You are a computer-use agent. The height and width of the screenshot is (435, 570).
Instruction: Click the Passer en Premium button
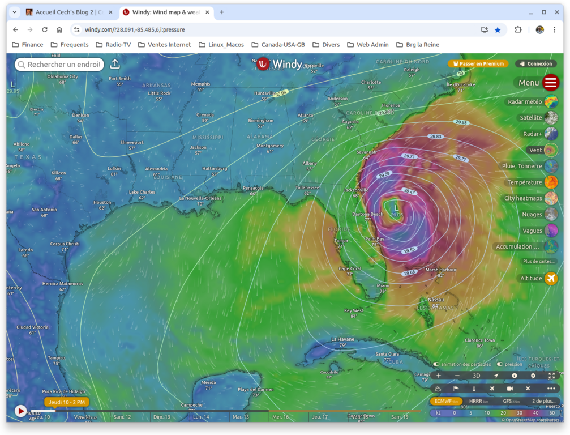click(x=478, y=64)
